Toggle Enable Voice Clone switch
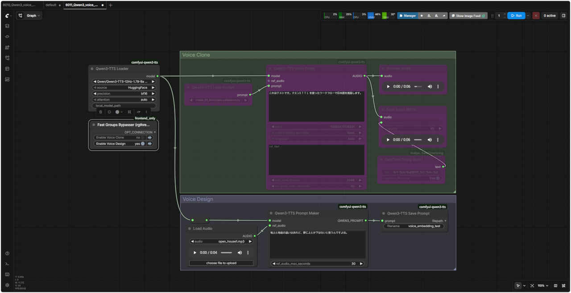The image size is (571, 293). coord(143,138)
